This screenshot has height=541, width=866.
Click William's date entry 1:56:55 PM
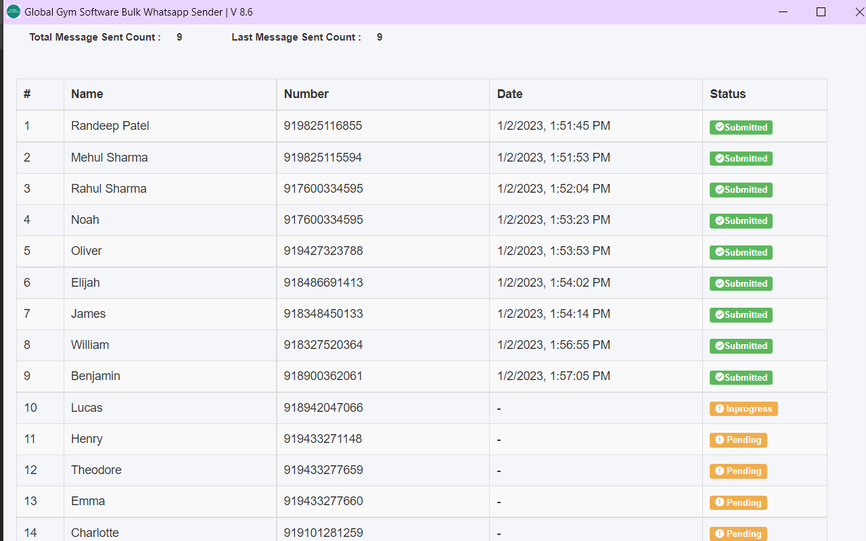click(x=555, y=345)
